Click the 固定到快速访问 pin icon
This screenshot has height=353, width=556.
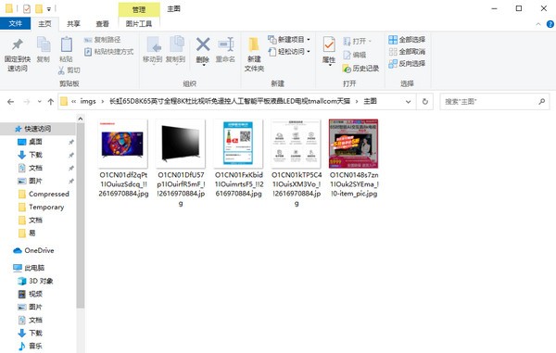(17, 44)
